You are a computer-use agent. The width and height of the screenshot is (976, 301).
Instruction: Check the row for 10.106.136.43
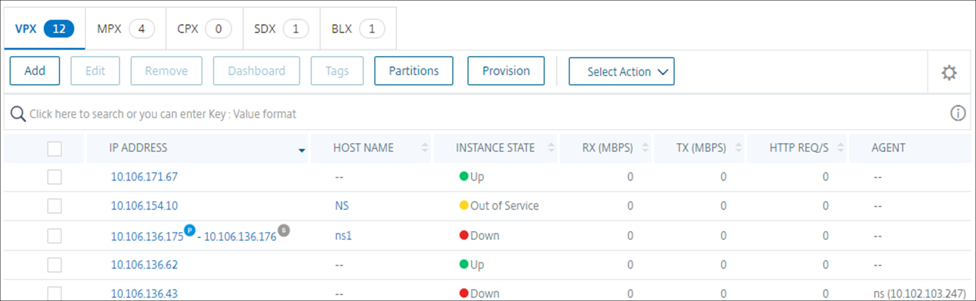click(x=55, y=293)
